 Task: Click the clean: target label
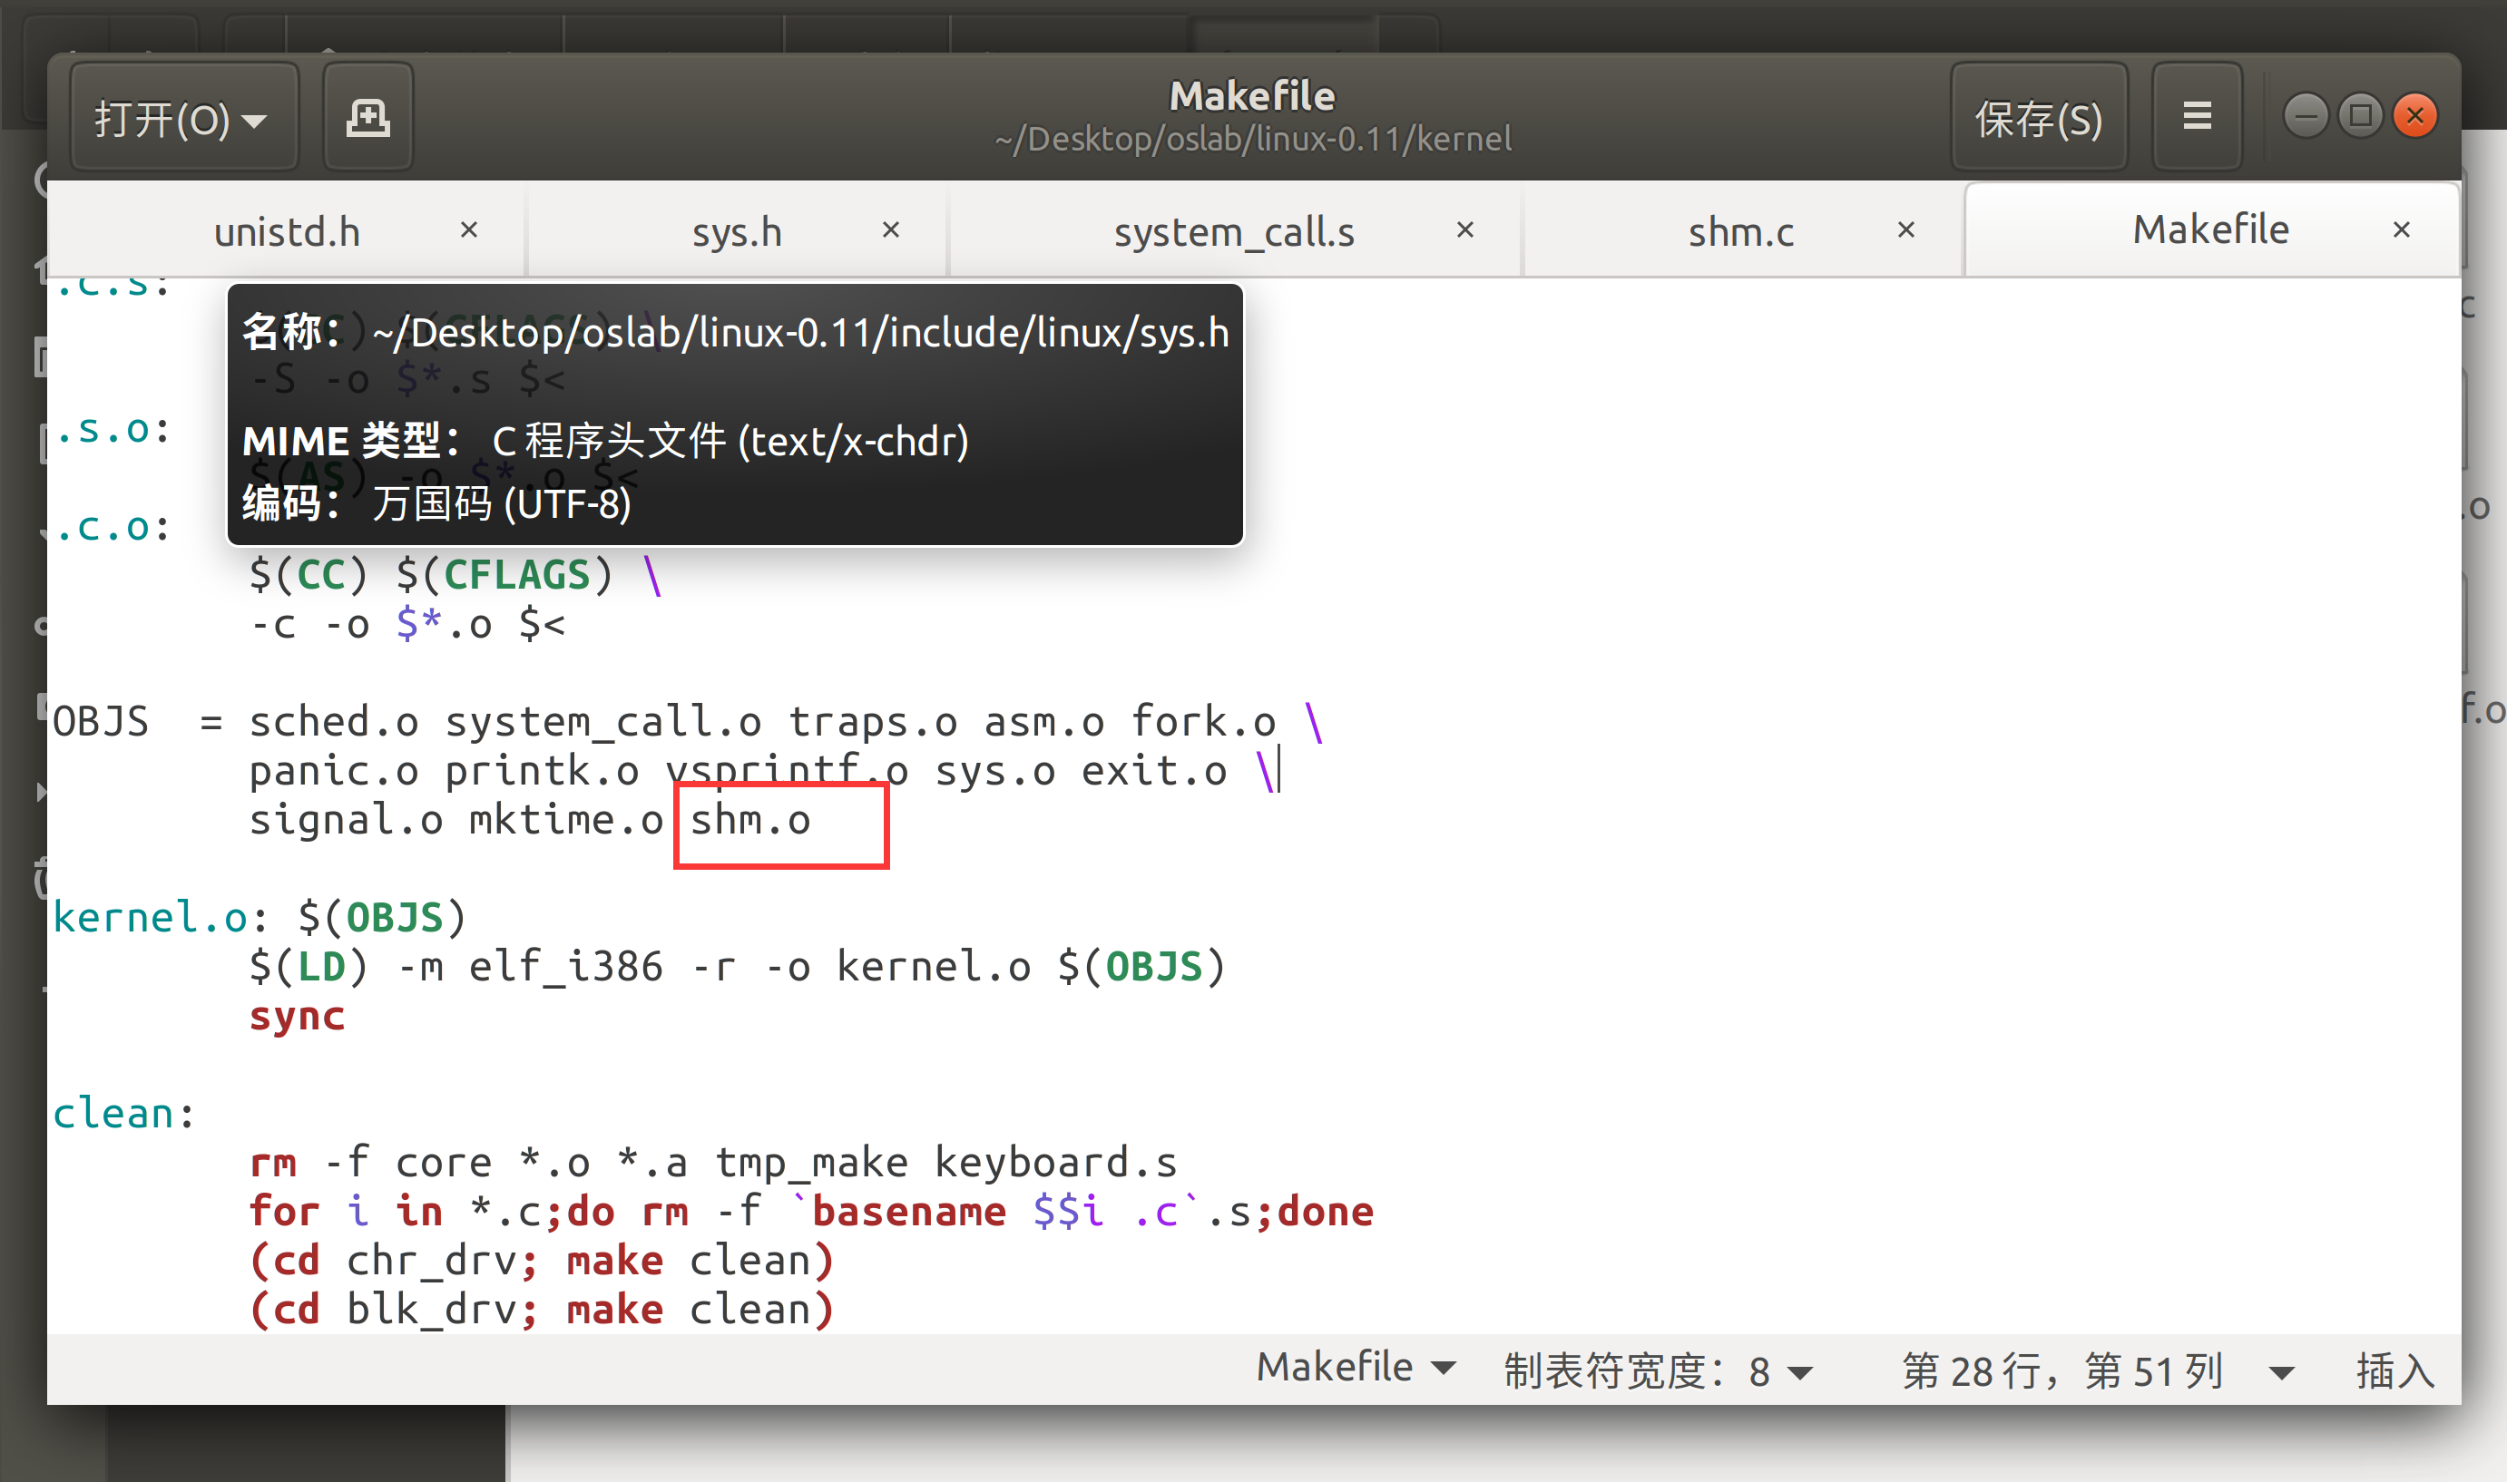123,1114
